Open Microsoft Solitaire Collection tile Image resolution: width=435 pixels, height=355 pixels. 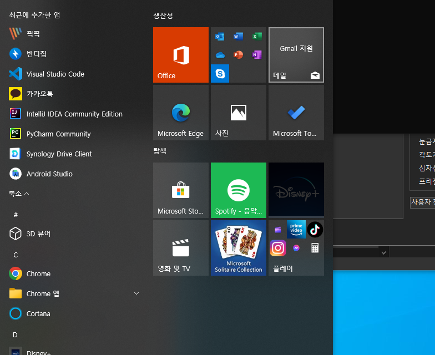(239, 248)
